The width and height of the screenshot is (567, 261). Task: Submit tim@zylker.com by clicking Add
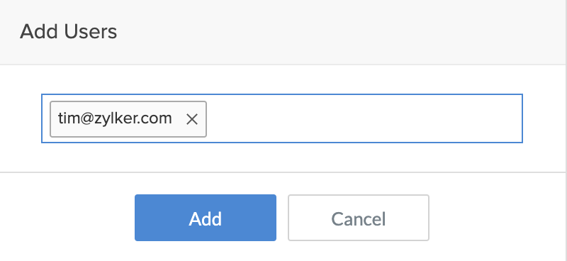click(x=206, y=218)
